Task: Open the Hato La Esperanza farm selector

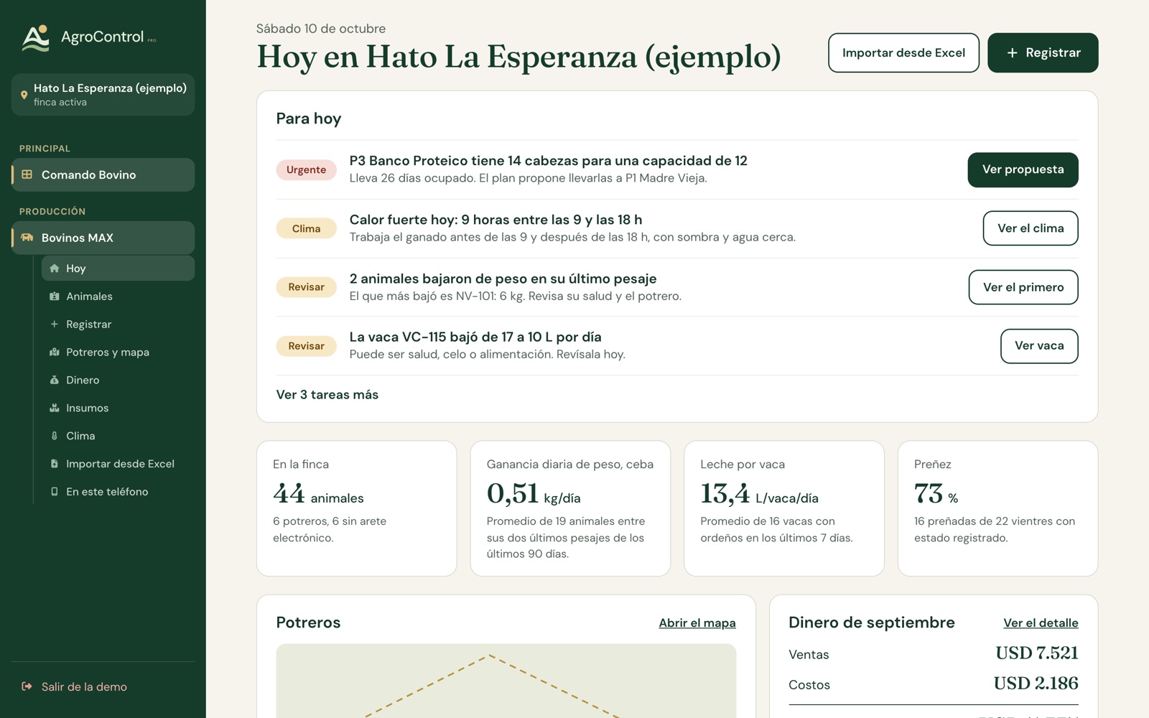Action: (103, 95)
